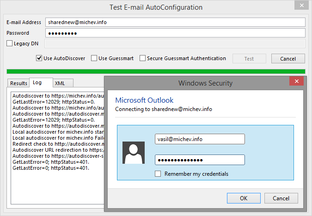Open the XML tab
This screenshot has height=216, width=312.
tap(60, 83)
